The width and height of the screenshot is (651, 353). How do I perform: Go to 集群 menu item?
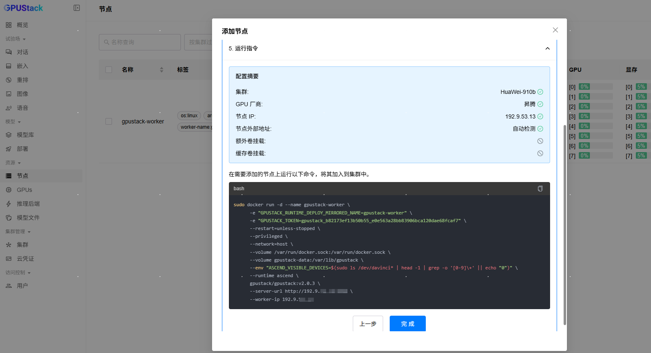(41, 245)
